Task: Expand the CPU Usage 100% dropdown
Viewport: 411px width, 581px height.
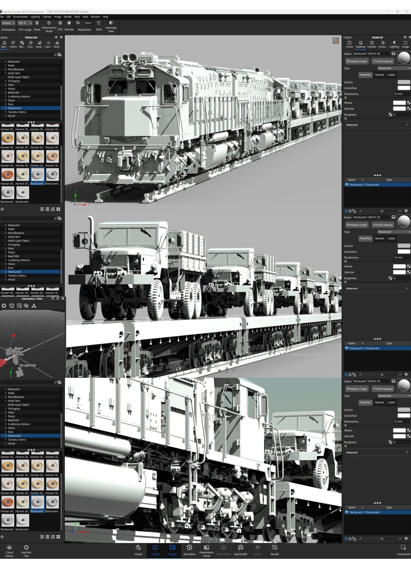Action: [x=25, y=23]
